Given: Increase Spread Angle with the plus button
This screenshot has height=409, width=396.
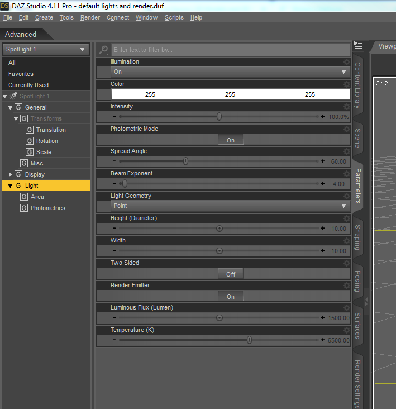Looking at the screenshot, I should click(x=323, y=161).
